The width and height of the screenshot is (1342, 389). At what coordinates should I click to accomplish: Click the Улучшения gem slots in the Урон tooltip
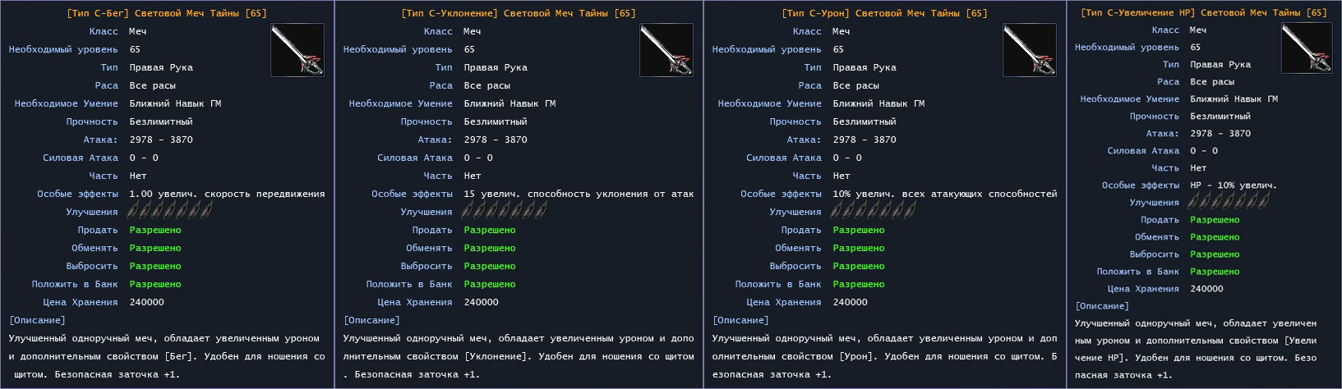click(x=875, y=212)
